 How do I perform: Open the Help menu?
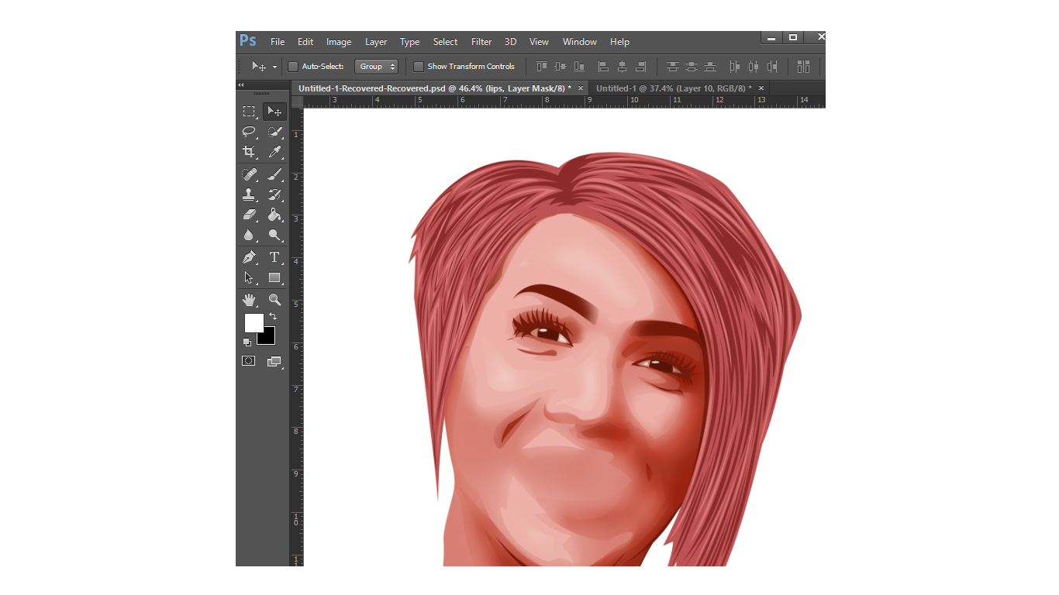tap(619, 42)
